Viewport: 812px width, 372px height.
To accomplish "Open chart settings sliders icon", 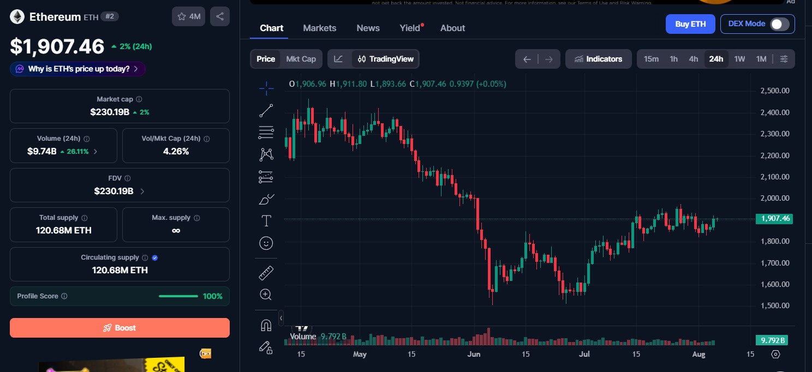I will tap(784, 59).
